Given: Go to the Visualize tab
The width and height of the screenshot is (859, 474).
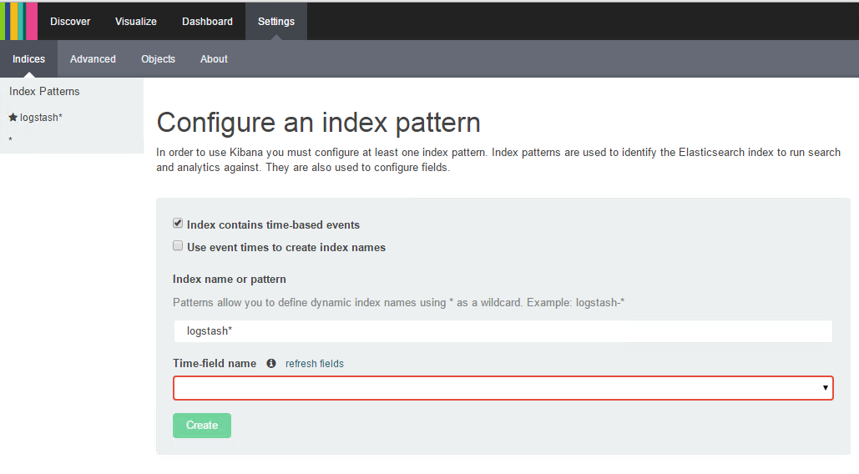Looking at the screenshot, I should pos(136,22).
